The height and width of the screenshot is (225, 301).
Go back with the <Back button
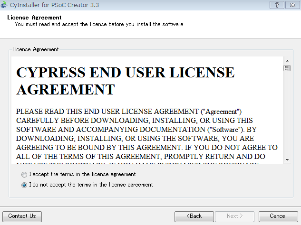click(x=194, y=216)
